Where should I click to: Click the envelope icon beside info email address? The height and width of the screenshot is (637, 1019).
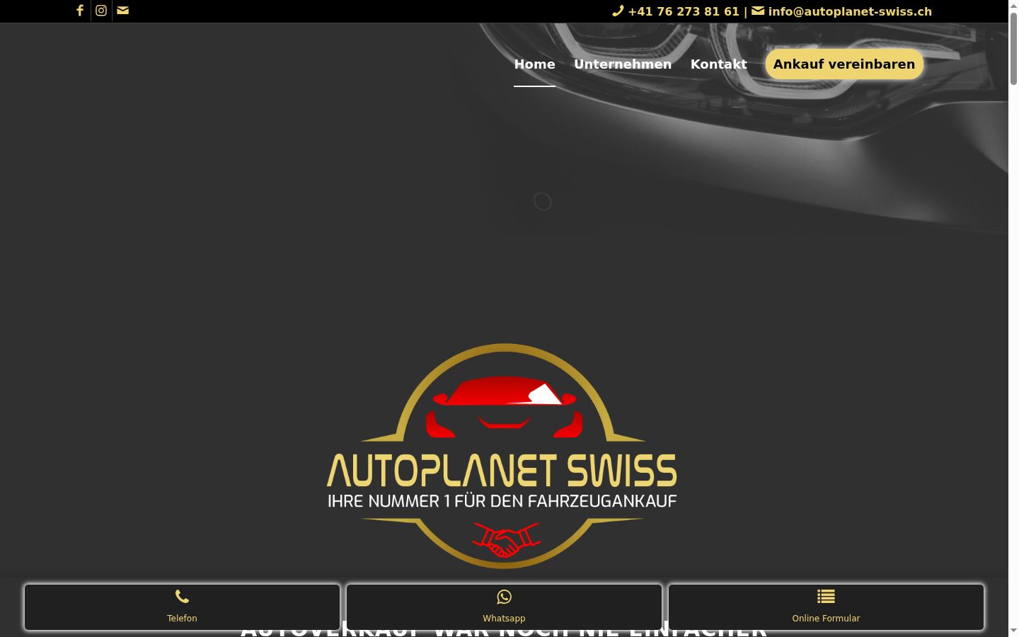tap(758, 11)
